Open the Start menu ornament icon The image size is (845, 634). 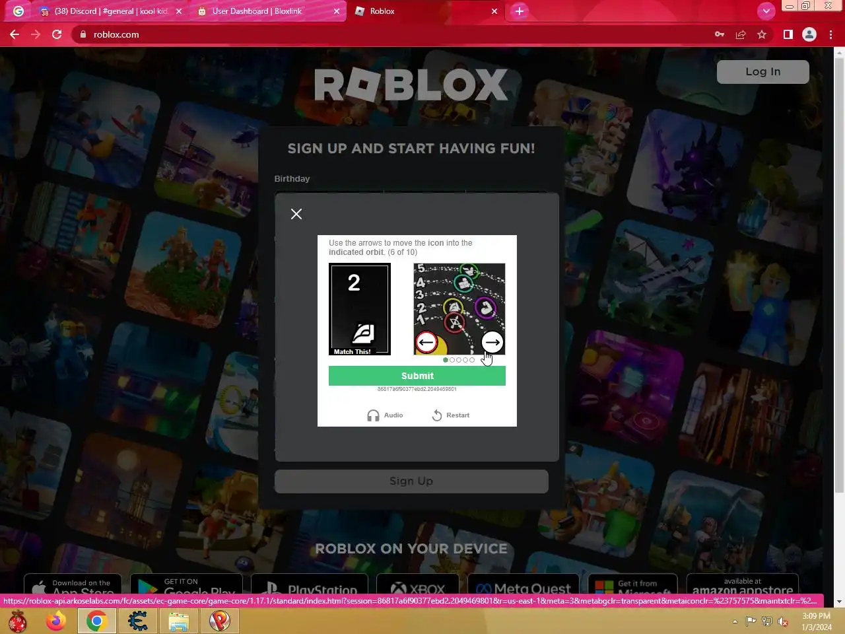click(x=18, y=621)
